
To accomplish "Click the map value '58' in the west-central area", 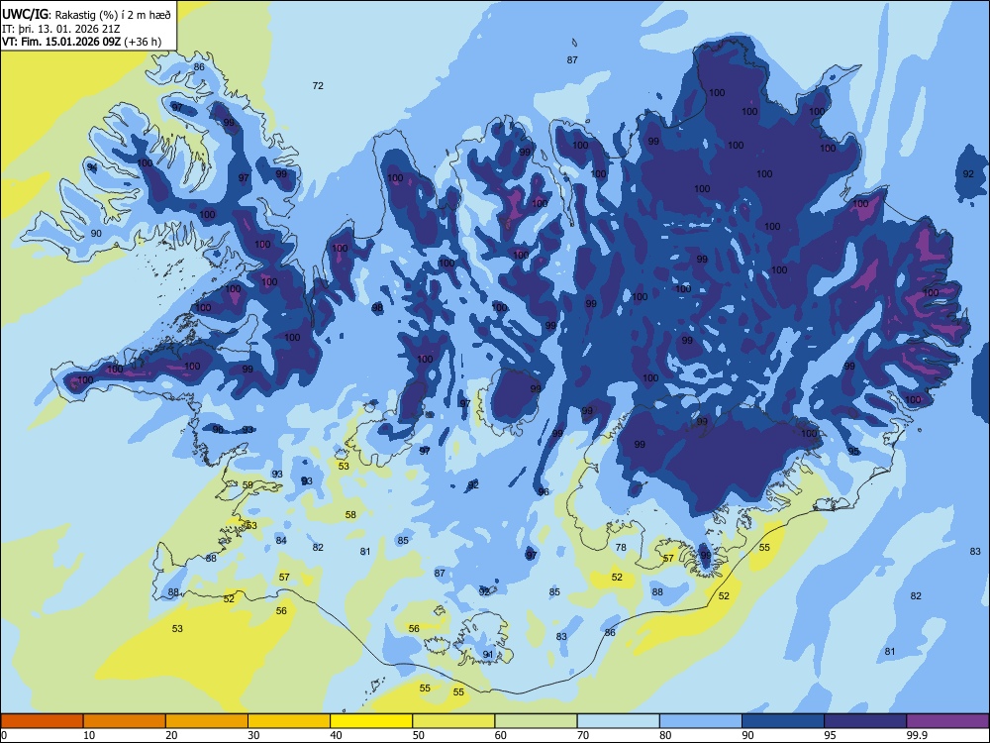I will click(x=350, y=515).
